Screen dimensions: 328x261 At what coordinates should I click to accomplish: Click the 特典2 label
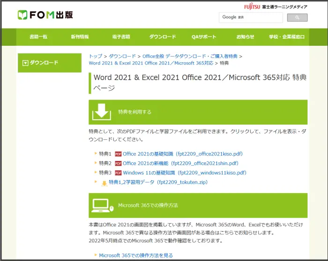point(105,163)
